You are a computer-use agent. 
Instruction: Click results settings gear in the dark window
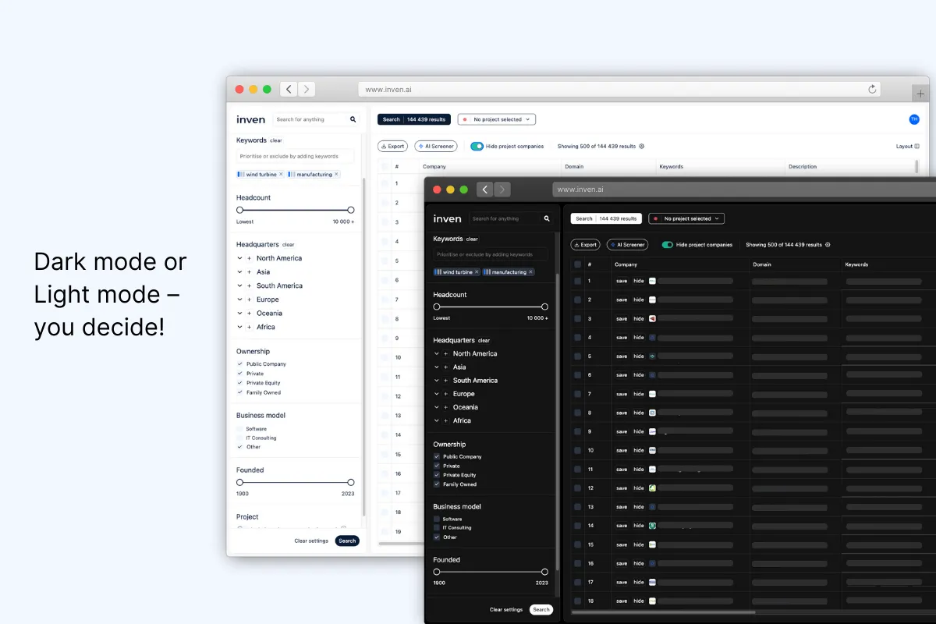point(828,245)
